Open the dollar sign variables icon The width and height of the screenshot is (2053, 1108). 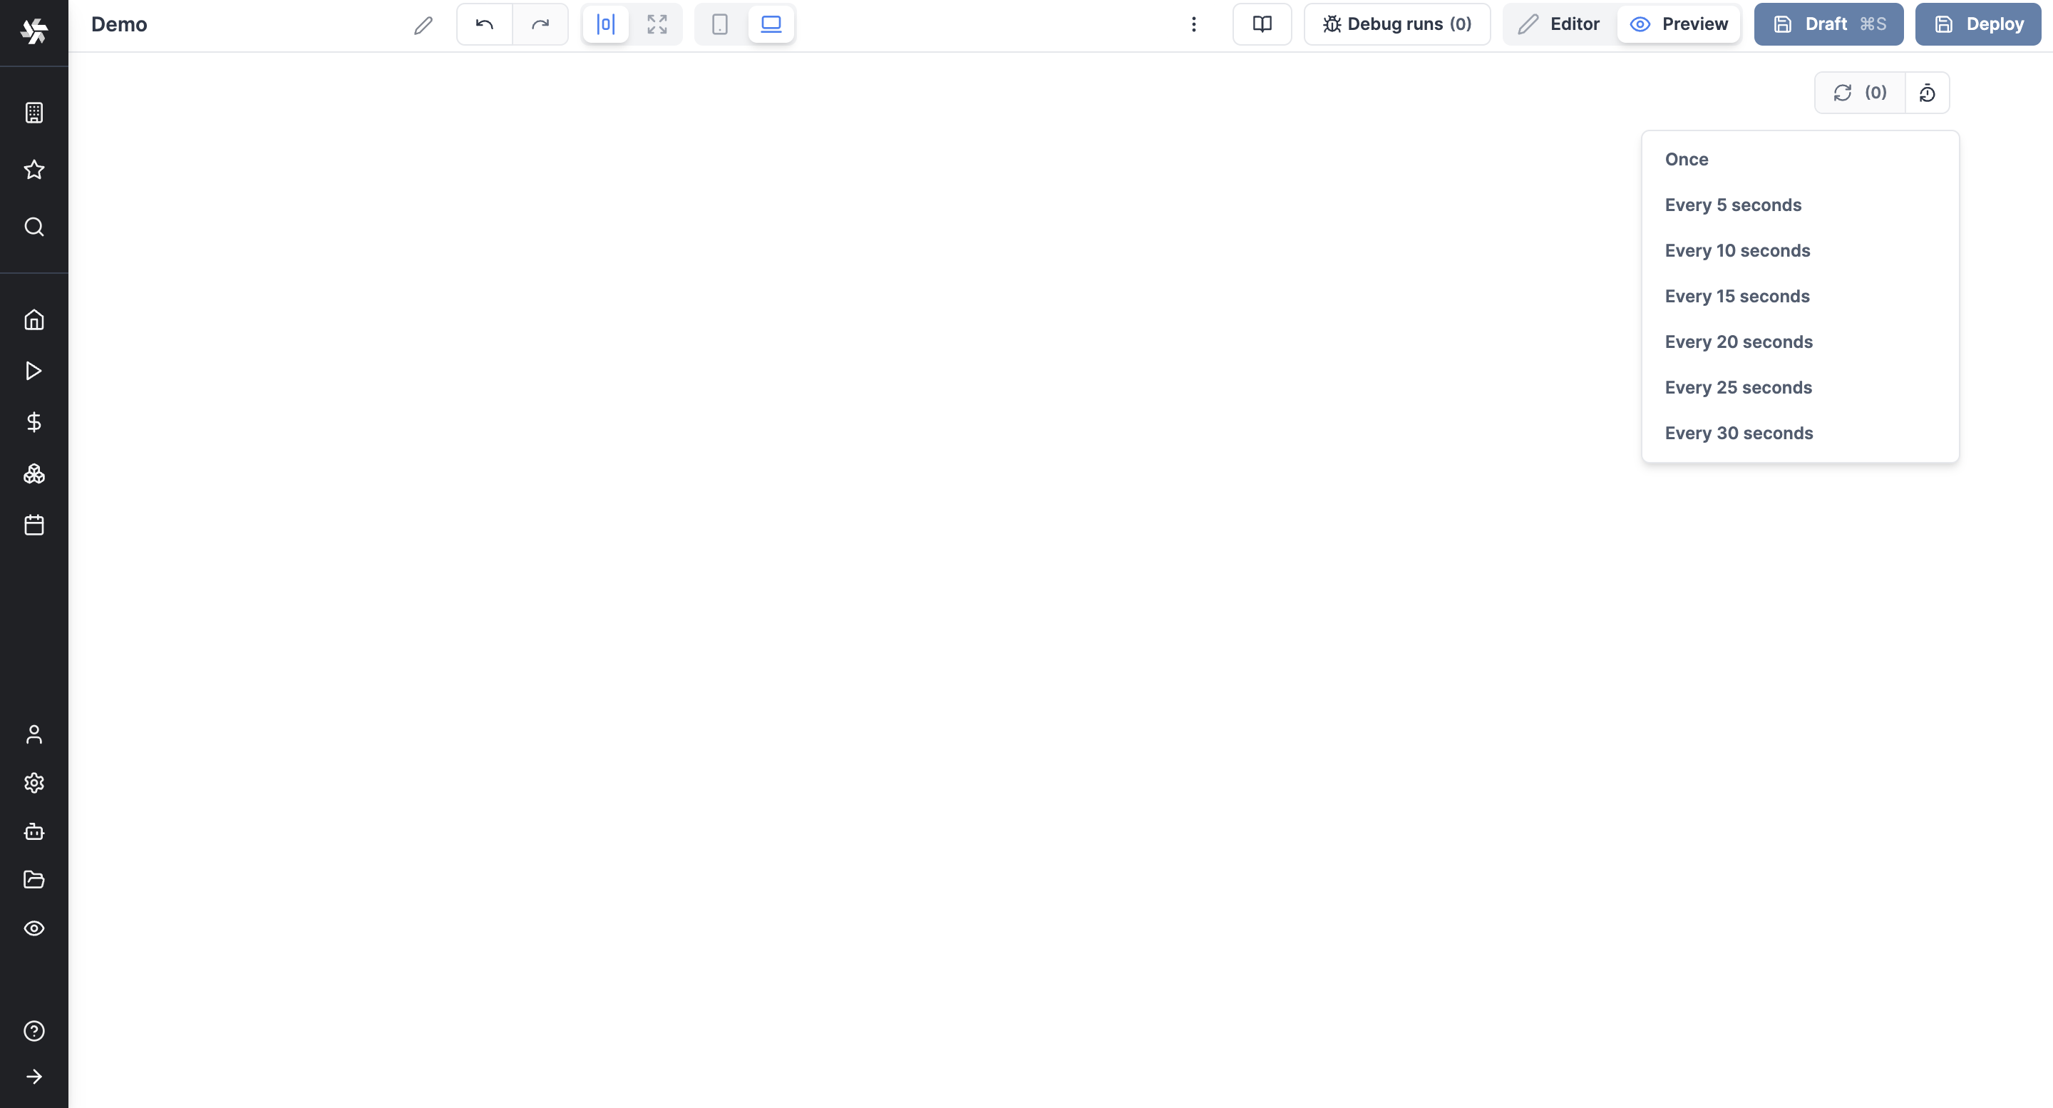tap(34, 421)
